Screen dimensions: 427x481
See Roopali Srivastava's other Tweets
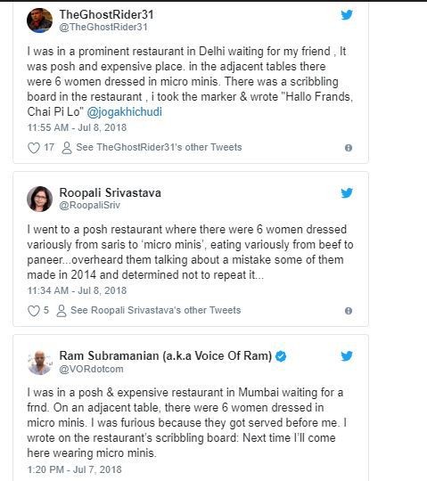pos(156,310)
